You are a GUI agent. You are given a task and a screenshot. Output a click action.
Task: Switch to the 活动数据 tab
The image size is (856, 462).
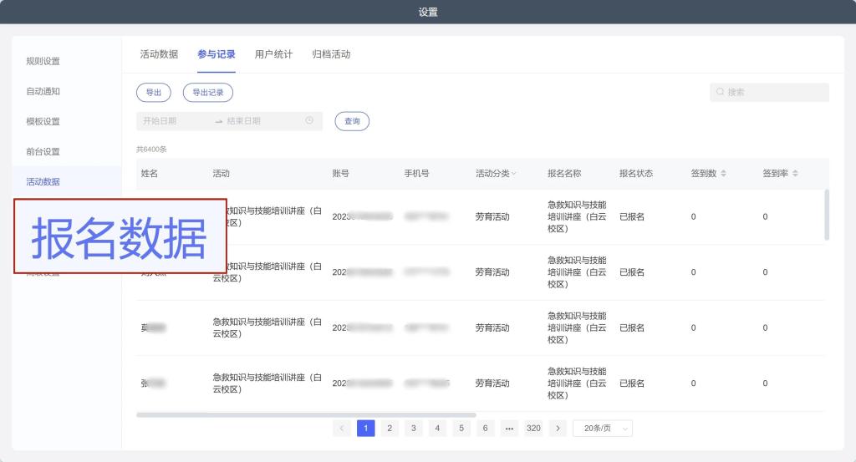coord(159,55)
